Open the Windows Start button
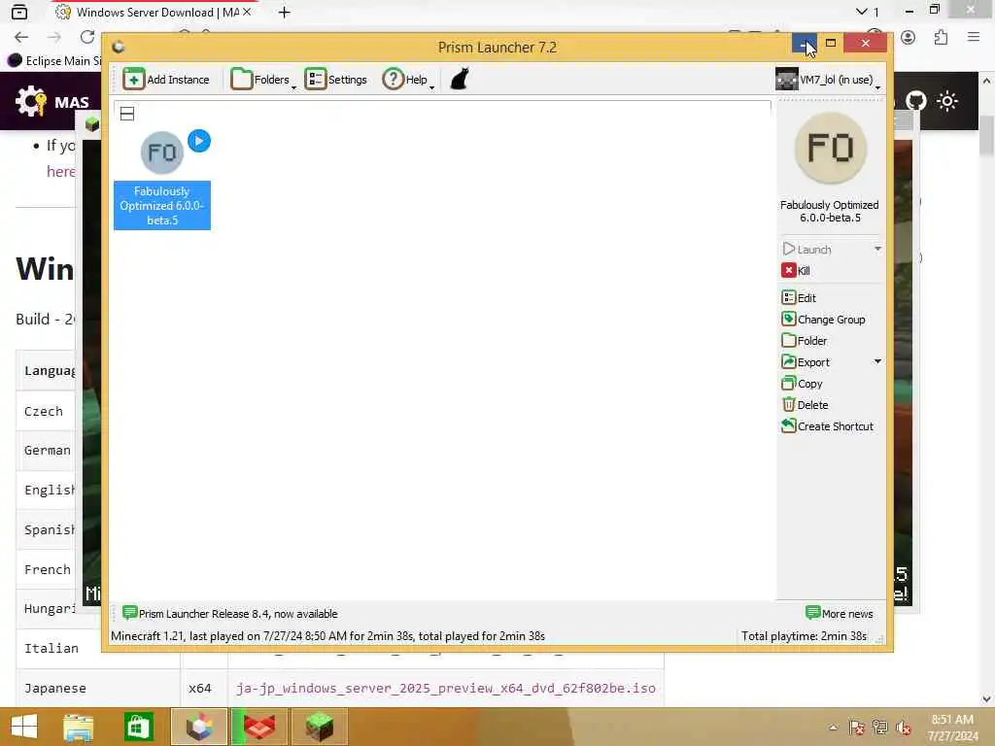The height and width of the screenshot is (746, 995). 24,727
